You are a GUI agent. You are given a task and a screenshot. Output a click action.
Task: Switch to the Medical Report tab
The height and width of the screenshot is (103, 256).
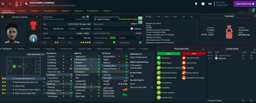(104, 49)
